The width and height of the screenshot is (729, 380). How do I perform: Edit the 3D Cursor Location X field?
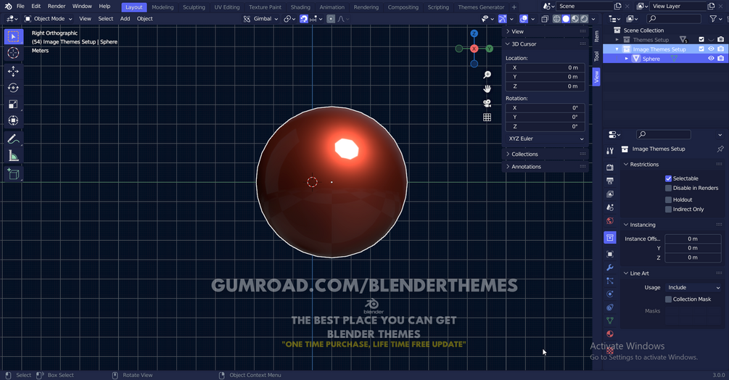tap(545, 68)
